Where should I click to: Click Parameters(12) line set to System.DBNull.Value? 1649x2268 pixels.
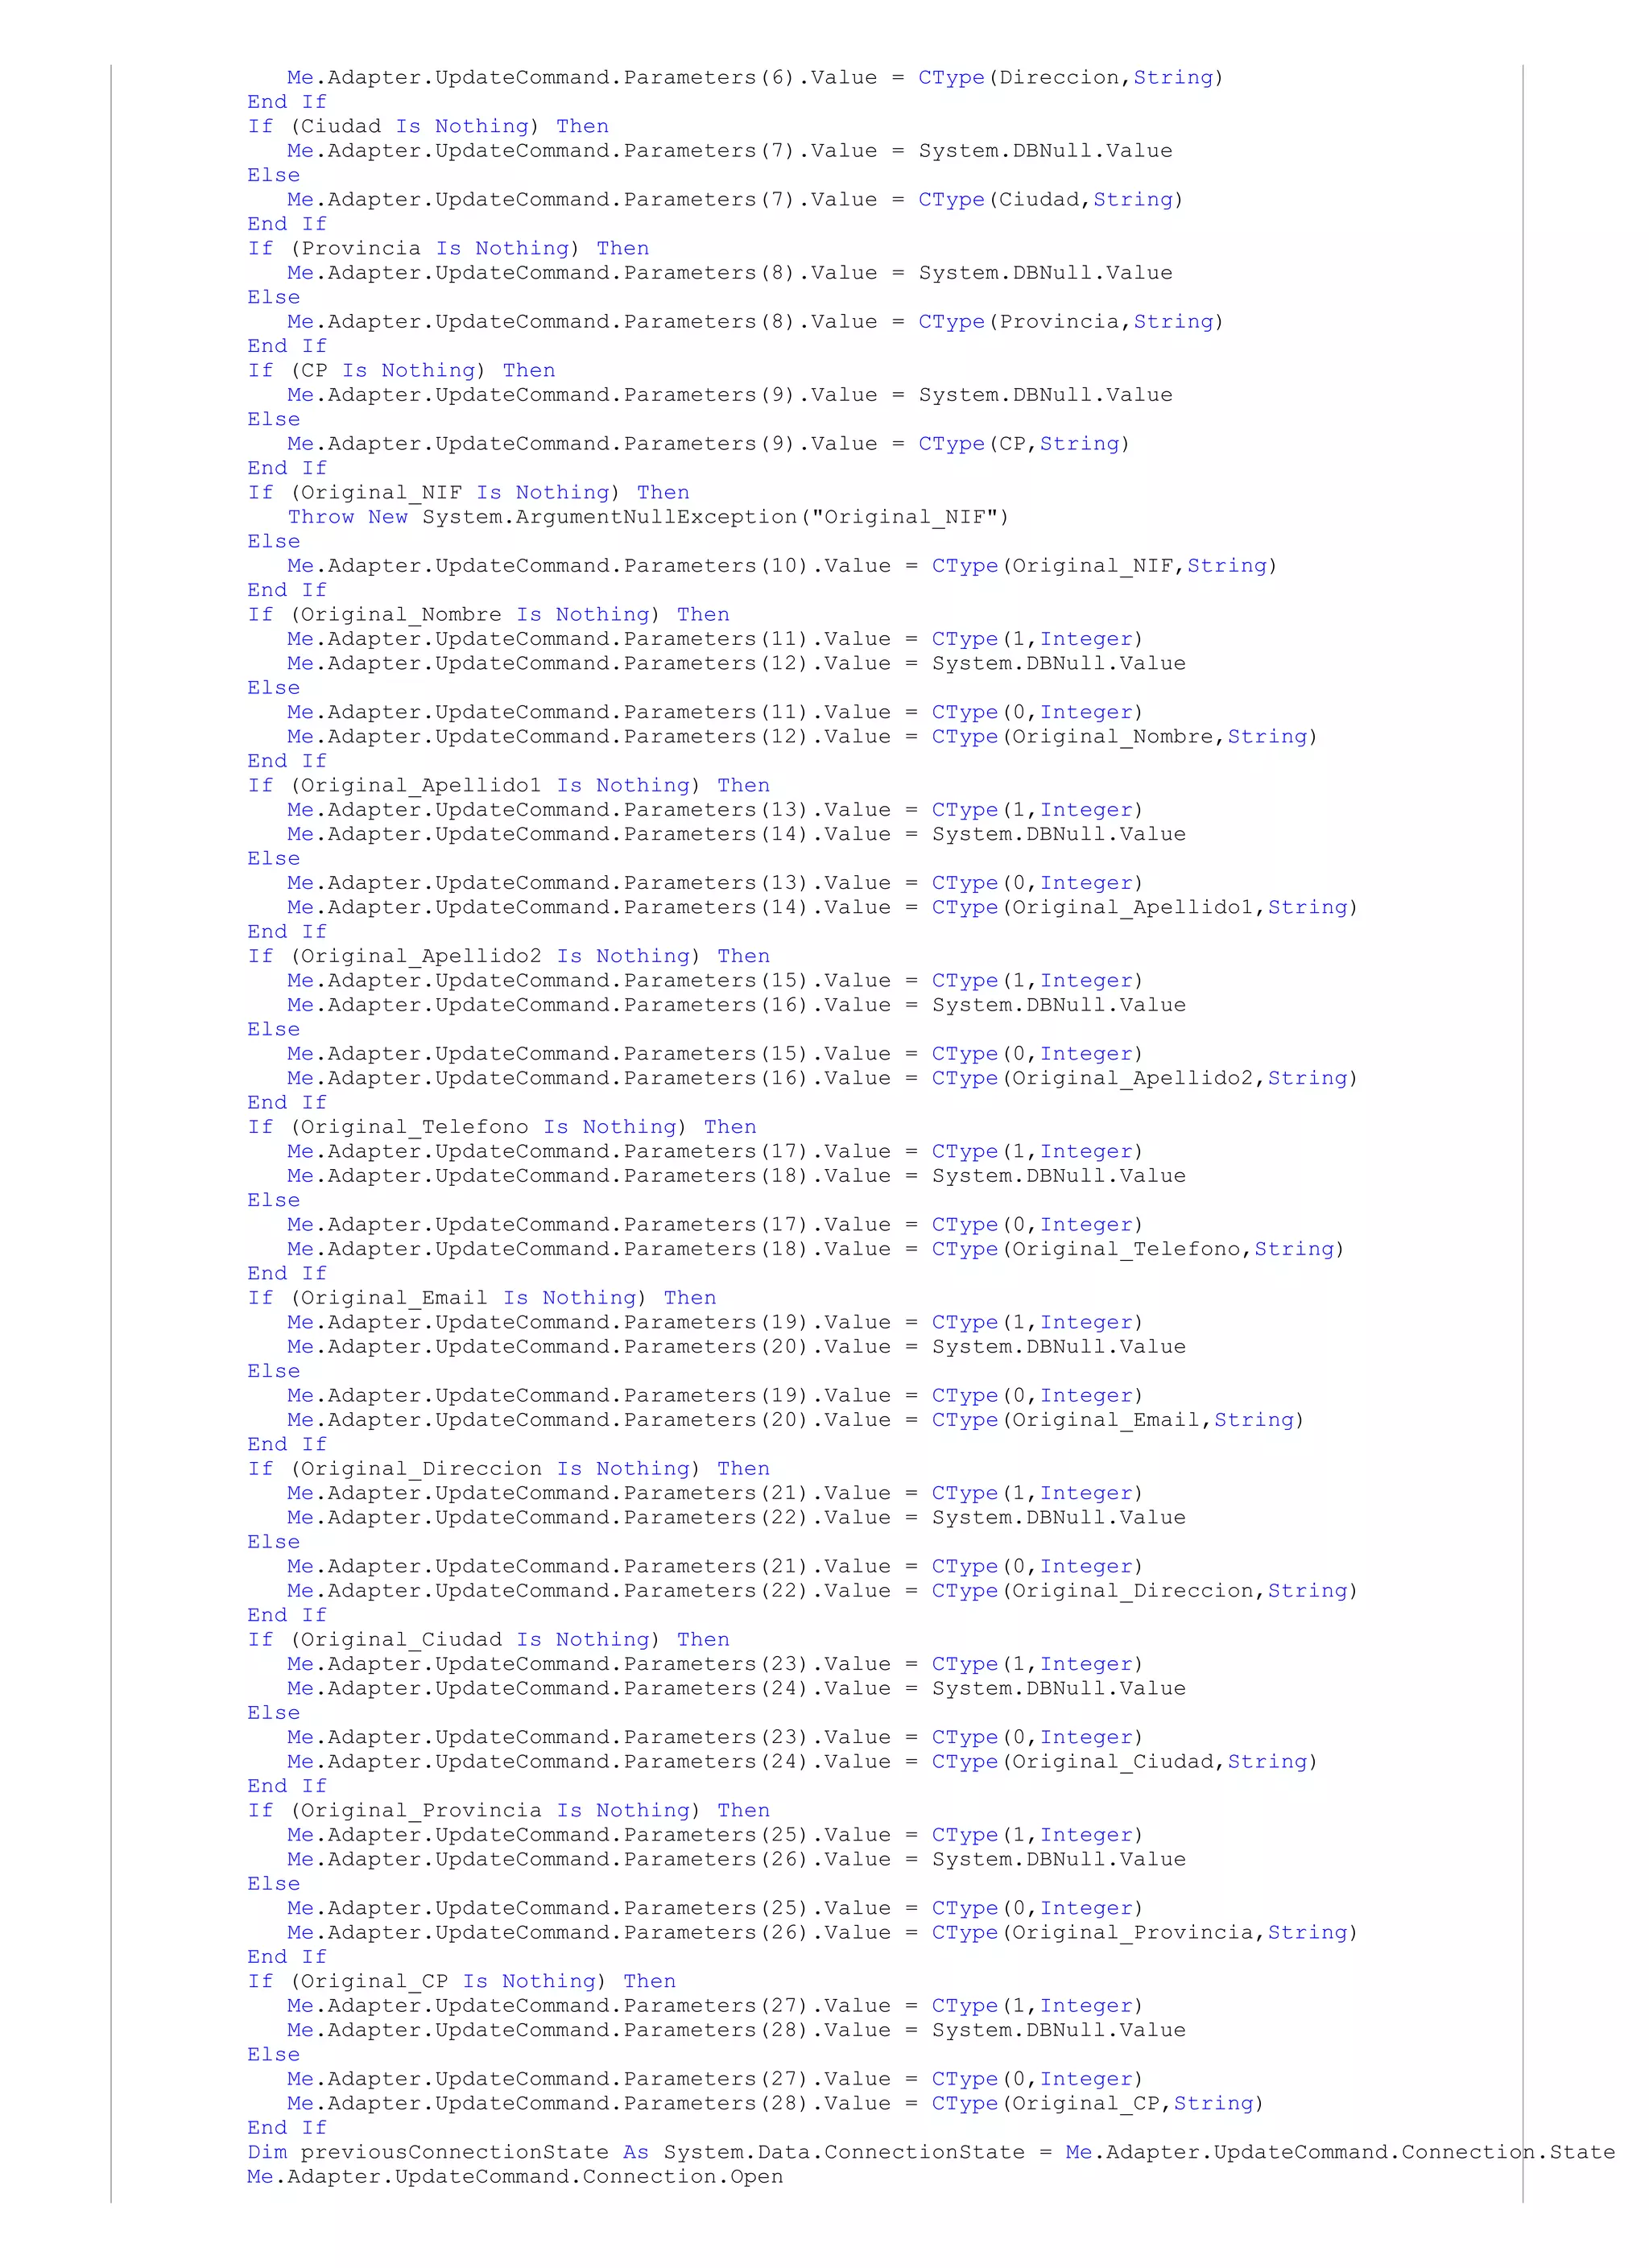click(x=736, y=663)
